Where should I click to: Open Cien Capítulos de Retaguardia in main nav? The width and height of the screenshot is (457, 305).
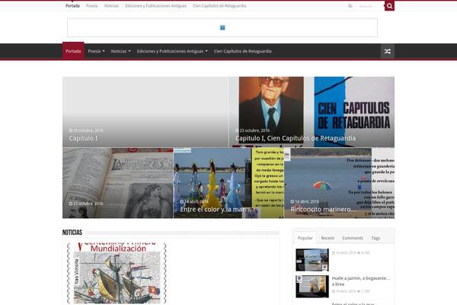pos(242,51)
